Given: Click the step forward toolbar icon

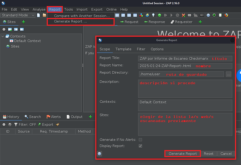Looking at the screenshot, I should pyautogui.click(x=166, y=15).
